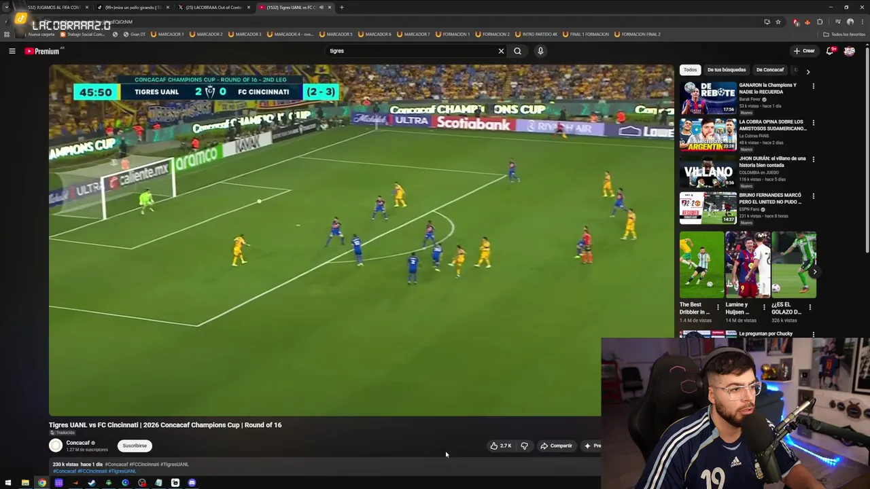Open the 'VILLANO' video thumbnail
The image size is (870, 489).
[x=708, y=171]
